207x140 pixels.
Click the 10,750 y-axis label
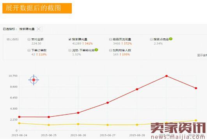pyautogui.click(x=13, y=76)
